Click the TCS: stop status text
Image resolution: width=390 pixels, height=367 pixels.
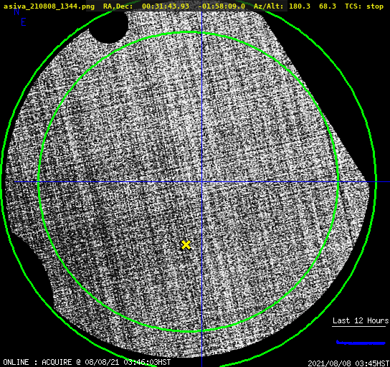tap(364, 6)
